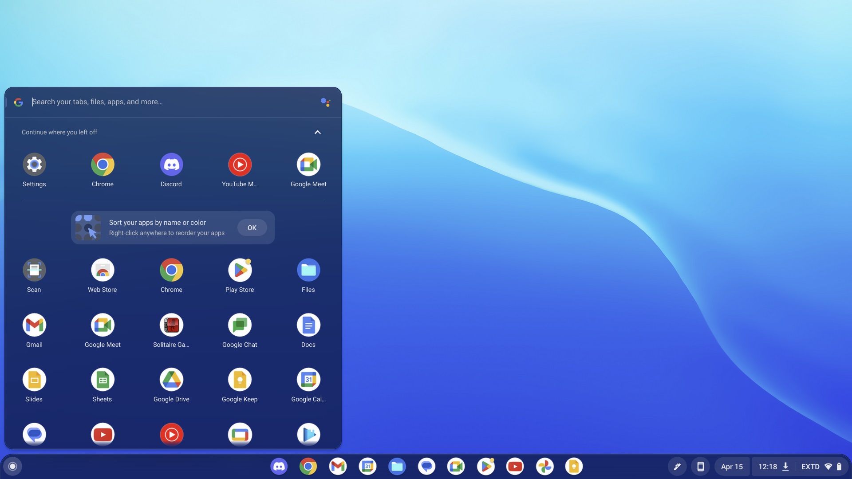This screenshot has width=852, height=479.
Task: Open the Phone Hub icon
Action: [x=700, y=467]
